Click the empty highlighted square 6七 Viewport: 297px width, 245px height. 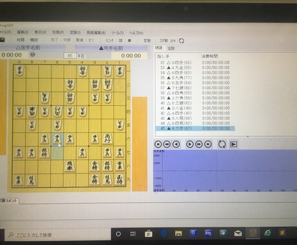57,153
